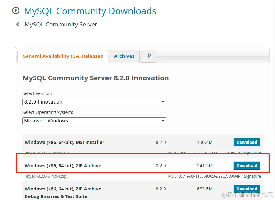Open Signature link for the MSI installer

click(x=252, y=153)
